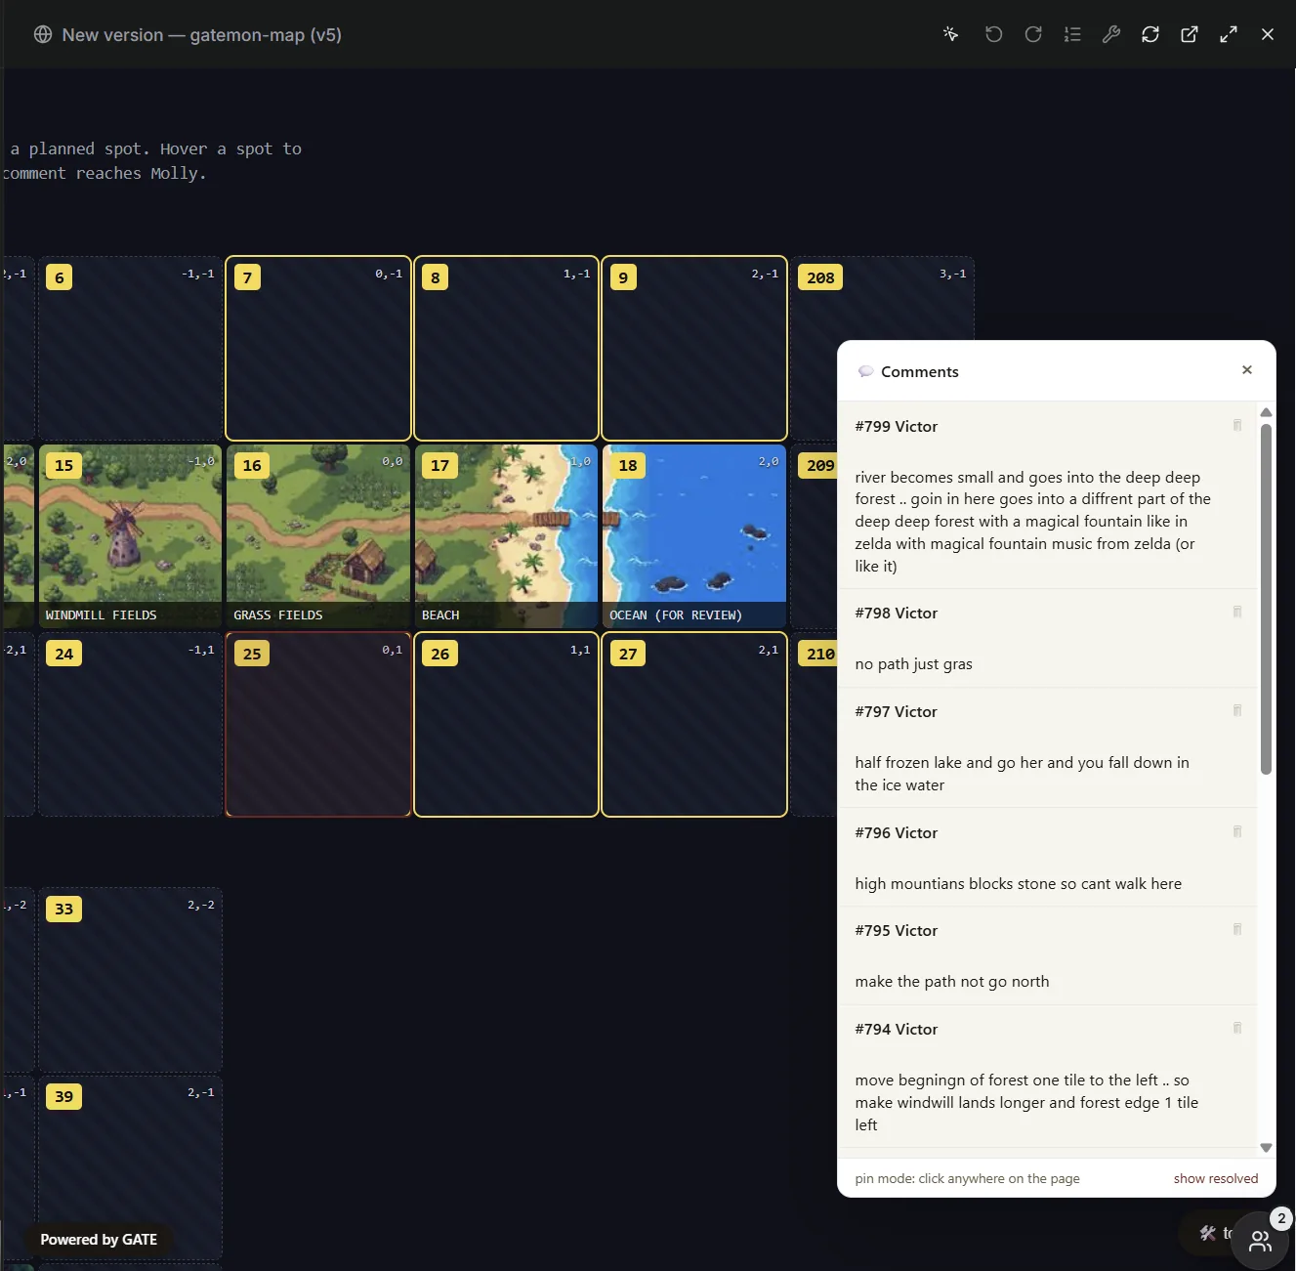Viewport: 1296px width, 1271px height.
Task: Click the red-highlighted empty tile 25
Action: click(x=318, y=725)
